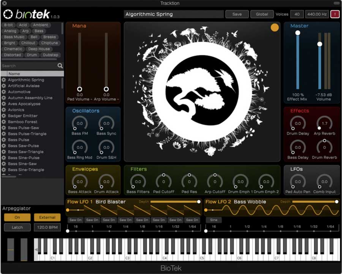Click the Global button
The image size is (342, 274).
(262, 14)
